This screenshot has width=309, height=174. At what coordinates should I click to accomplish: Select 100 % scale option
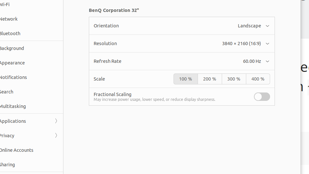[186, 79]
